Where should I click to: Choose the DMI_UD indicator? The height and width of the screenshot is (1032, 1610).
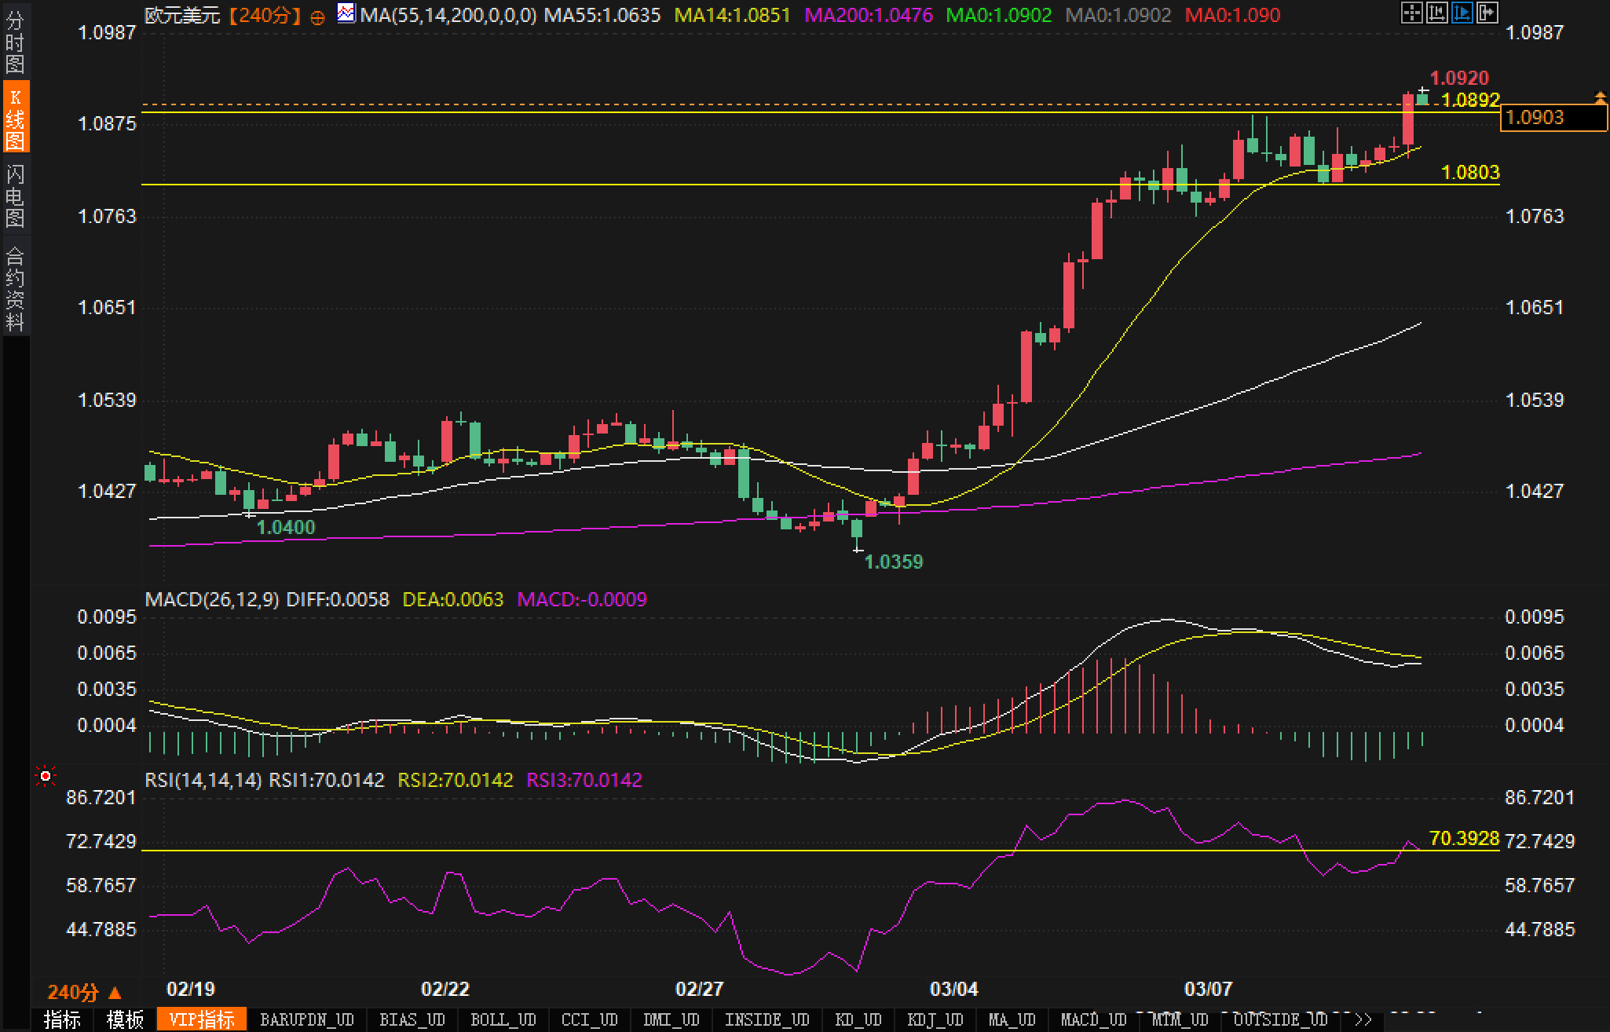tap(671, 1020)
